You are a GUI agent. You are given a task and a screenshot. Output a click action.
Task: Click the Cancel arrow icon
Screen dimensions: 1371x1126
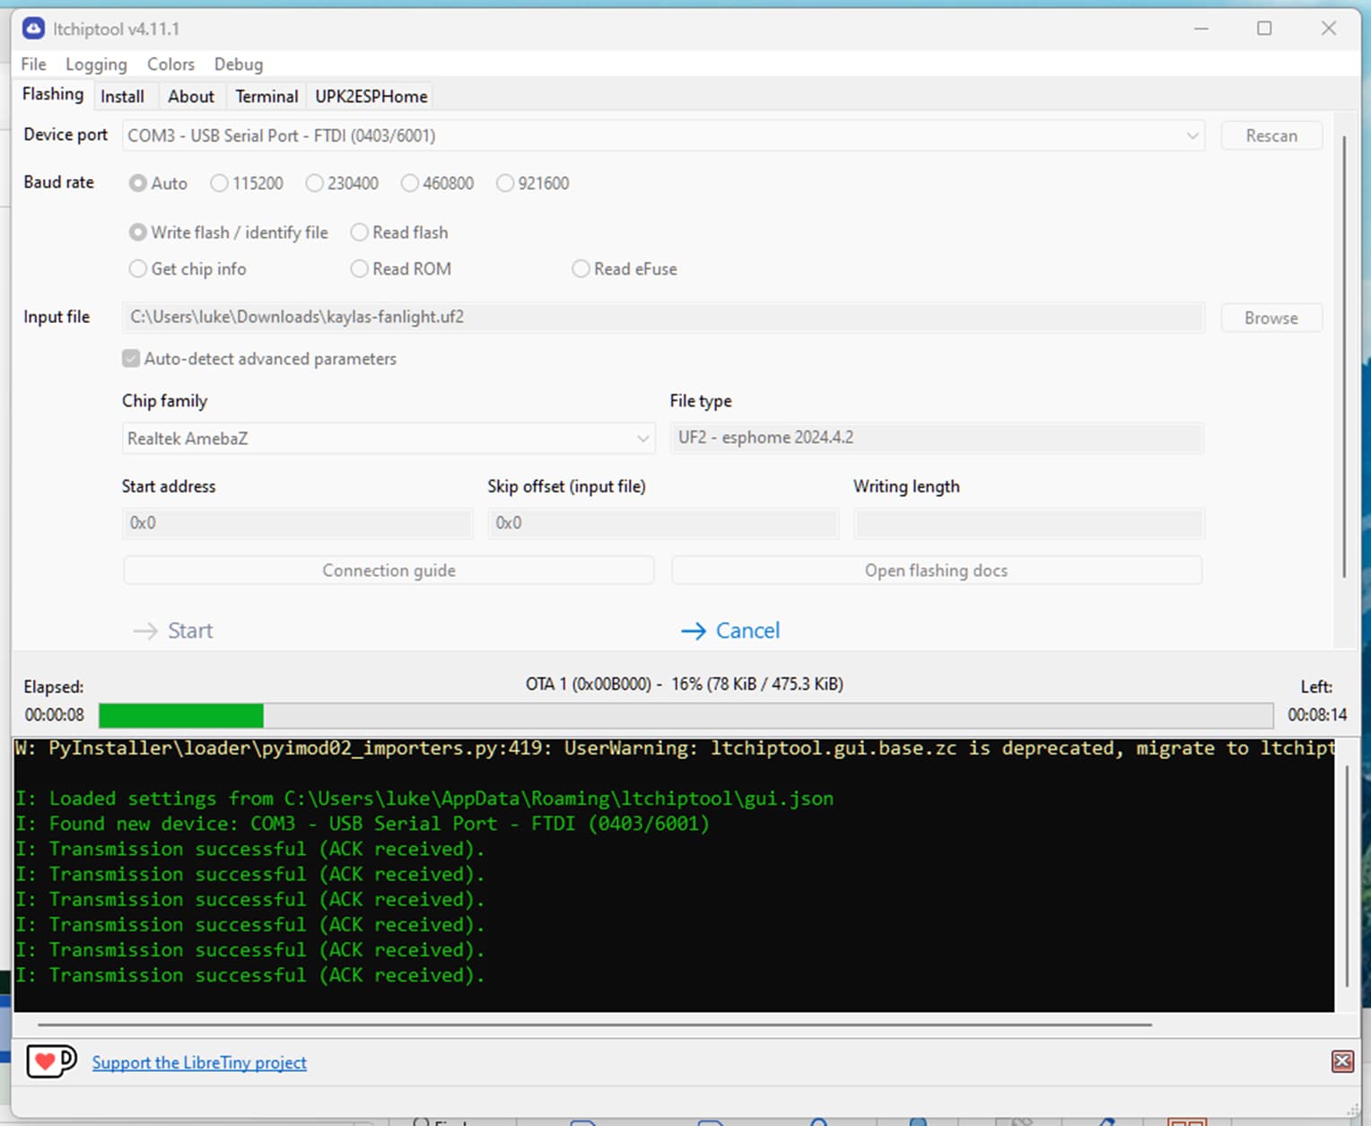click(694, 631)
